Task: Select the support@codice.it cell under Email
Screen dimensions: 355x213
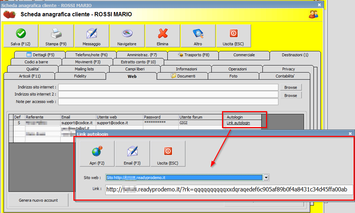Action: pyautogui.click(x=78, y=123)
